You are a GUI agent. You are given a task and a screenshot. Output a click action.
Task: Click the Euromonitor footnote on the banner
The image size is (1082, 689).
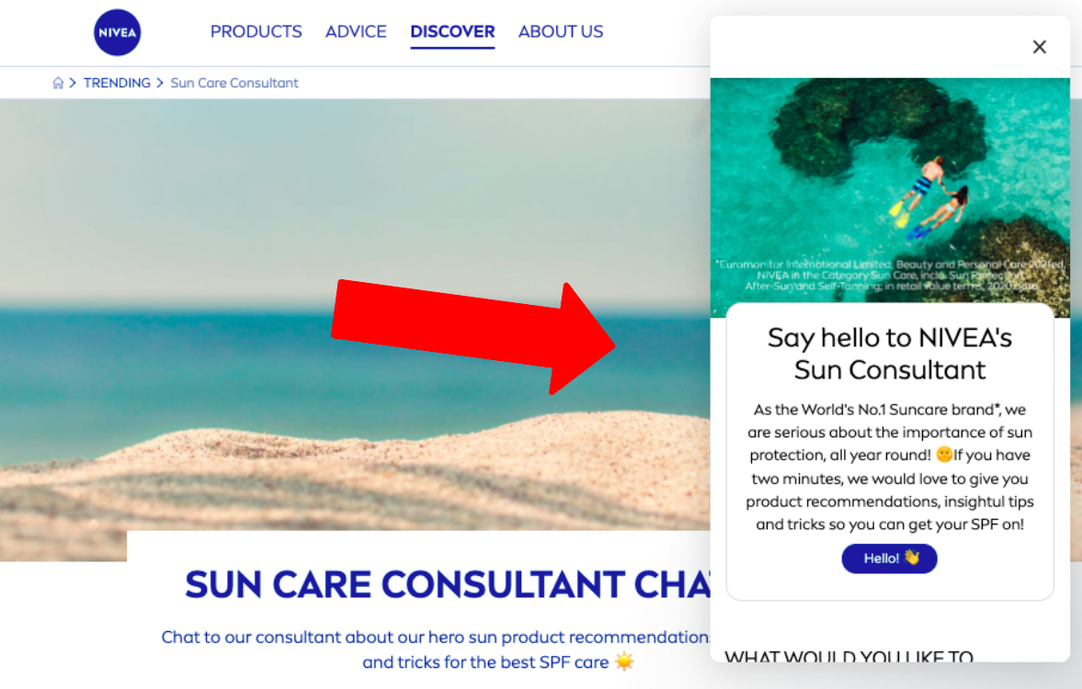click(890, 275)
